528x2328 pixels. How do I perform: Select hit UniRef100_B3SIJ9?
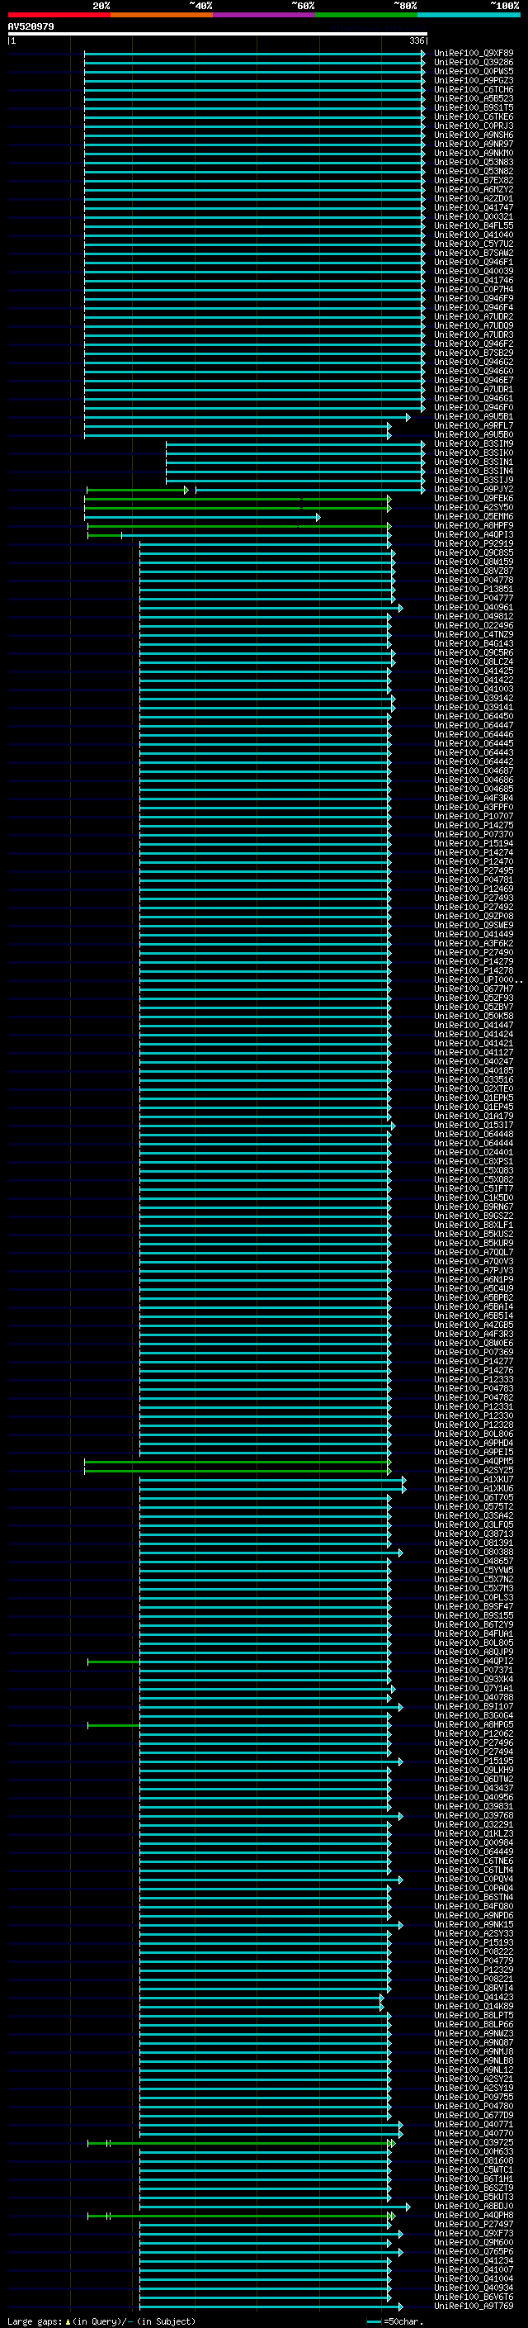[x=474, y=481]
